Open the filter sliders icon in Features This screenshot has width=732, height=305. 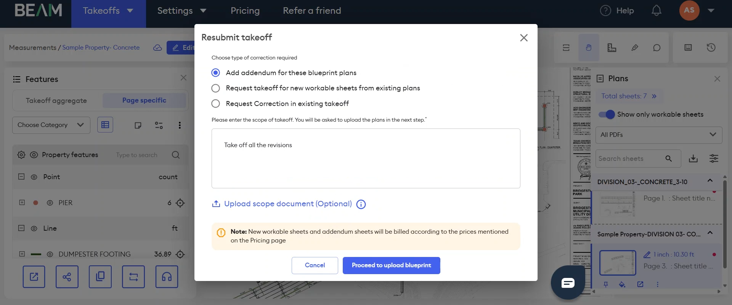click(x=159, y=125)
